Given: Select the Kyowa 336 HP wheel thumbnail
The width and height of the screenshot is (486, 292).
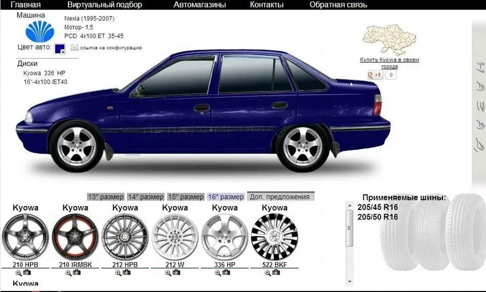Looking at the screenshot, I should click(x=225, y=237).
